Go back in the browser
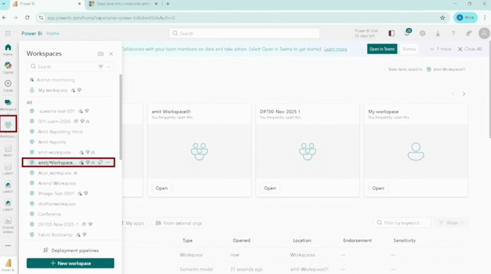491x274 pixels. point(4,18)
